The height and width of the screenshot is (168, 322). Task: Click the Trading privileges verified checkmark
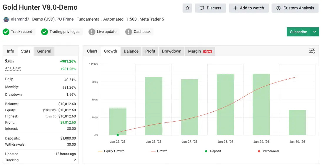click(44, 32)
